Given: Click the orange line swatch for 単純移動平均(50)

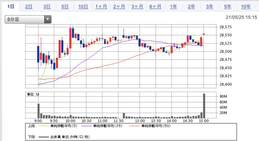Looking at the screenshot, I should pos(135,126).
